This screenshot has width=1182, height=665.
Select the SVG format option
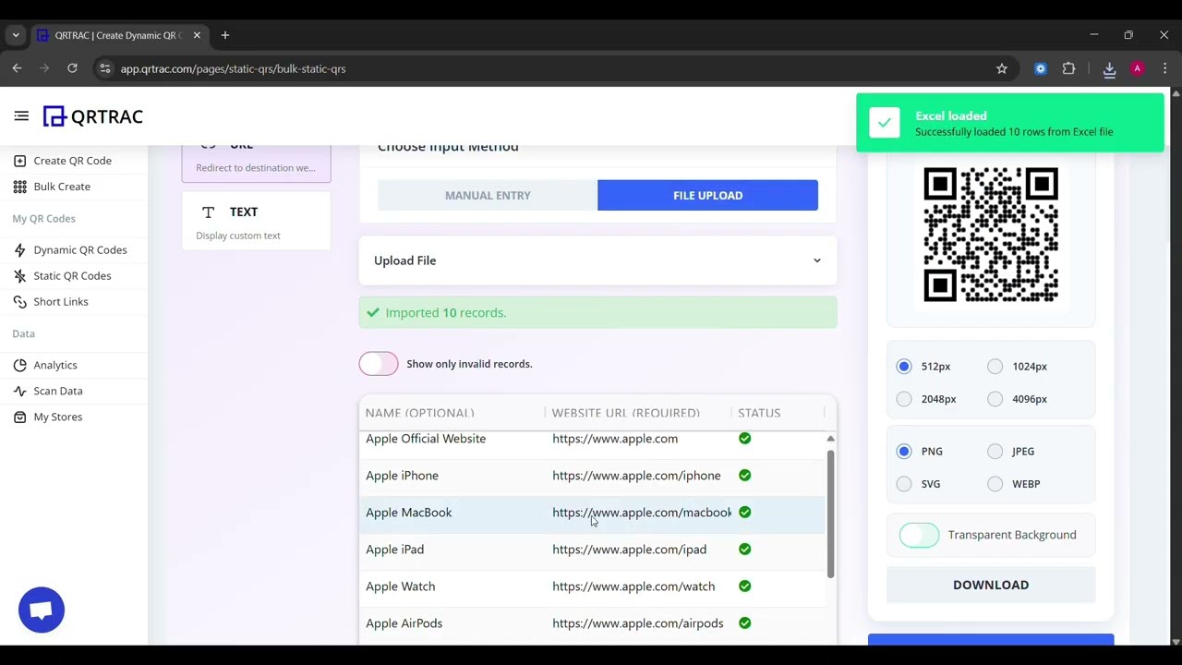pos(904,484)
